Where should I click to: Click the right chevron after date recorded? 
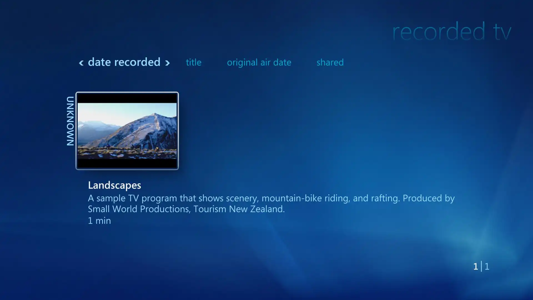coord(167,63)
